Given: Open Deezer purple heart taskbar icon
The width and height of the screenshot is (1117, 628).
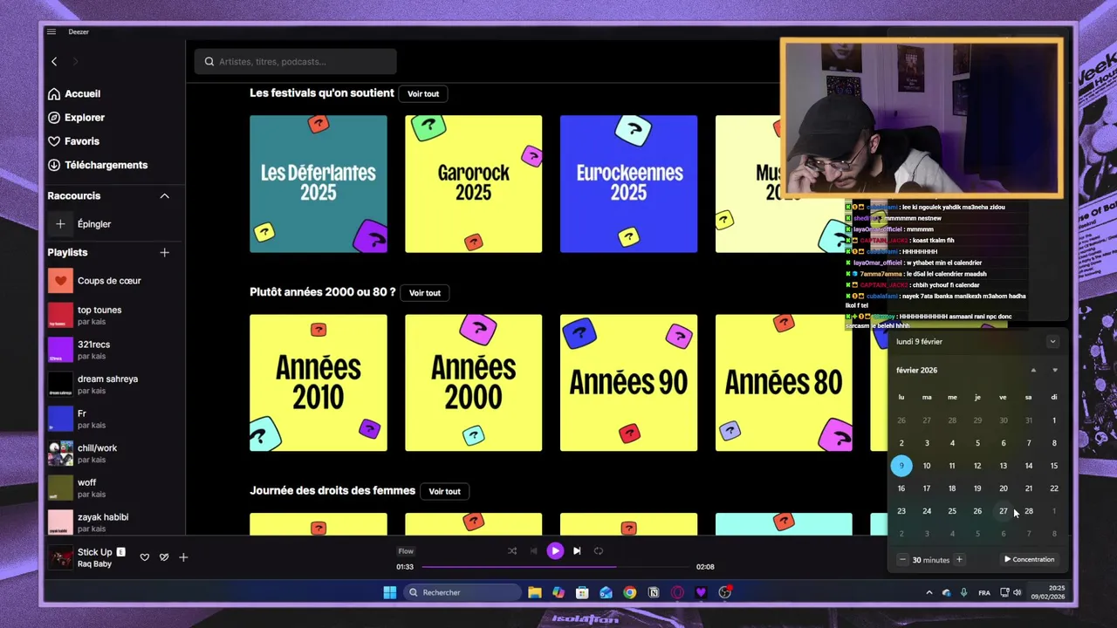Looking at the screenshot, I should [701, 593].
